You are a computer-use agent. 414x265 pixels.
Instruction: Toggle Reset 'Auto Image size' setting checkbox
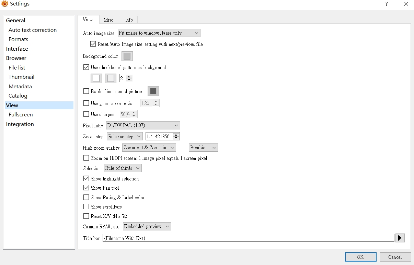(x=93, y=44)
